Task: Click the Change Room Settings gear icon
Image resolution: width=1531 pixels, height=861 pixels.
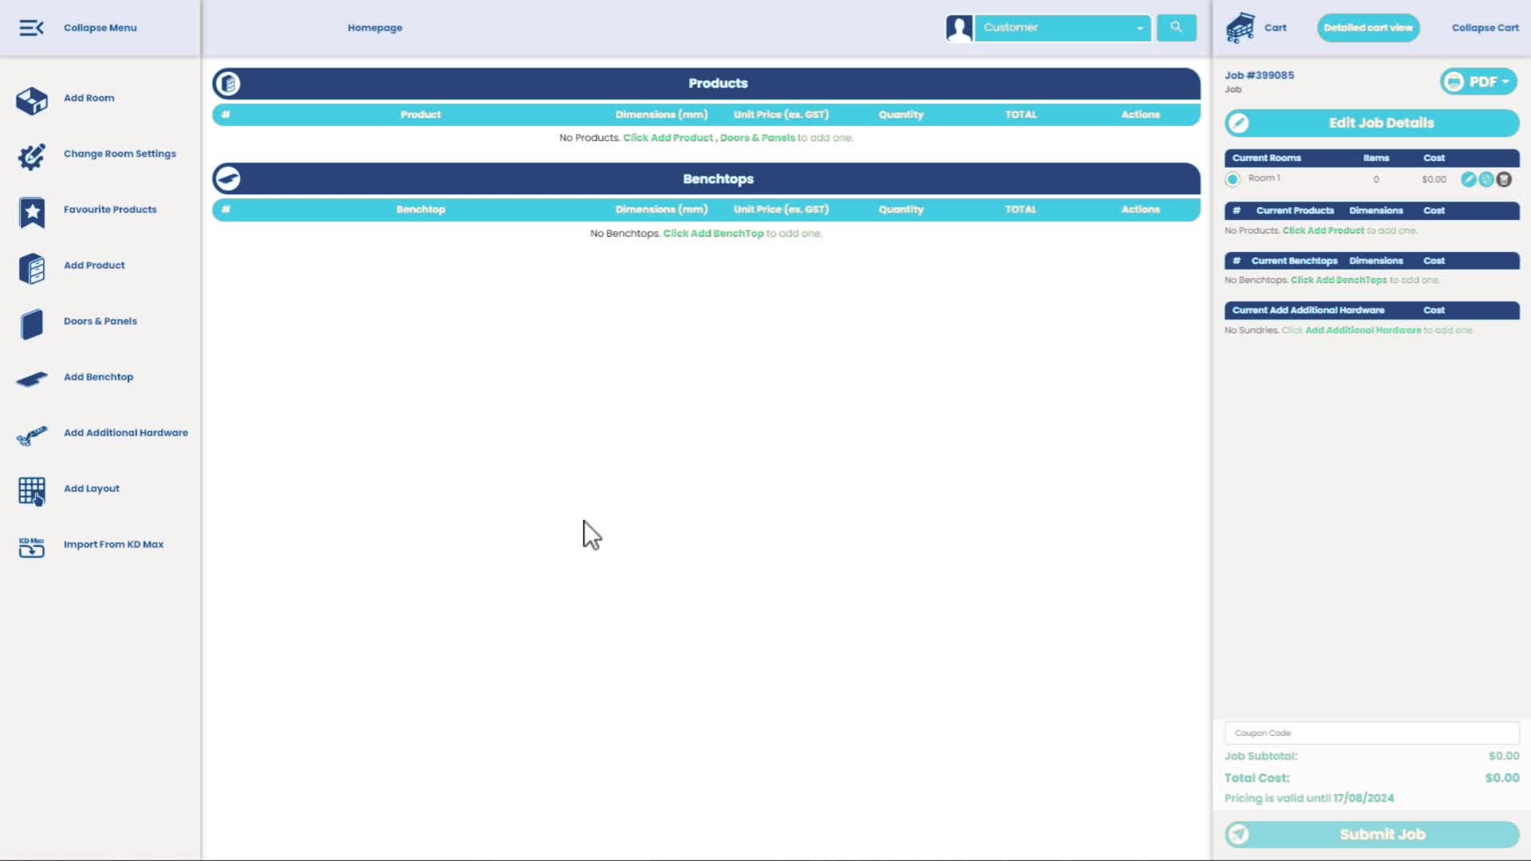Action: 32,156
